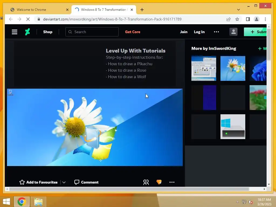The height and width of the screenshot is (207, 276).
Task: Click the site lock icon in address bar
Action: click(x=39, y=19)
